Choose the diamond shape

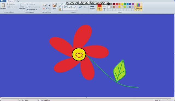coord(62,4)
